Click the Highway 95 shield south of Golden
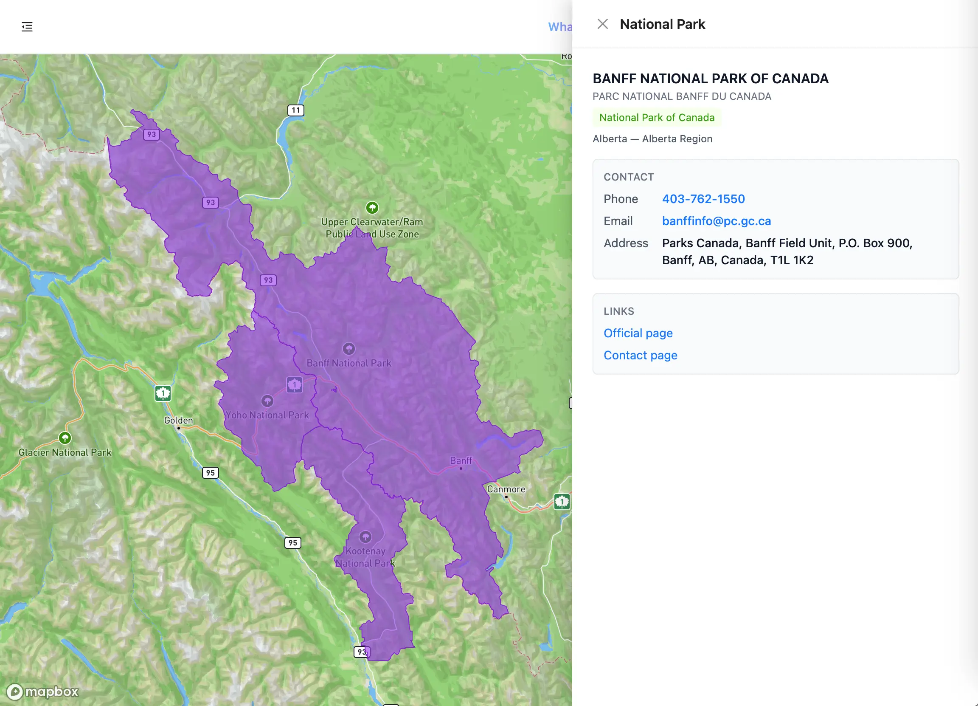Image resolution: width=978 pixels, height=706 pixels. 211,472
